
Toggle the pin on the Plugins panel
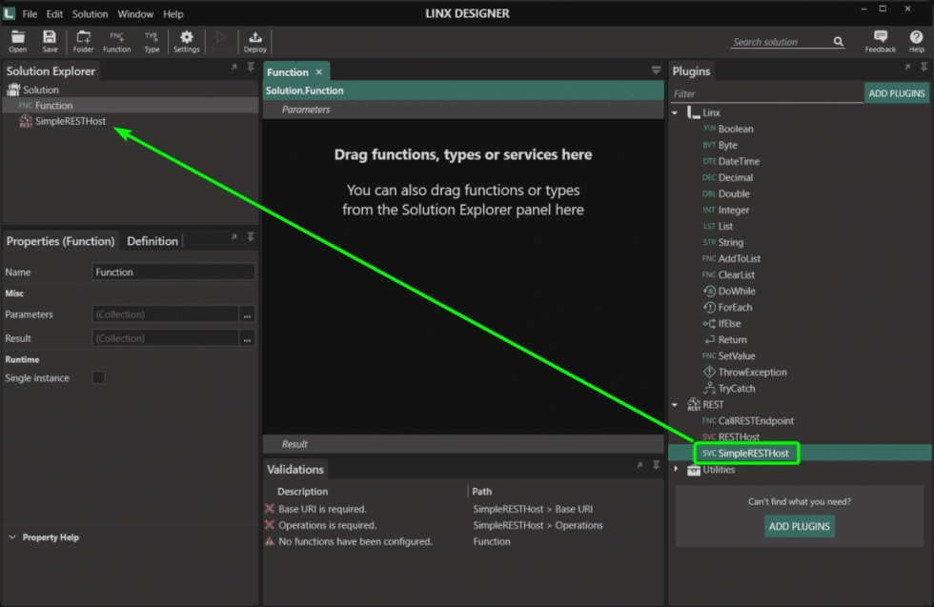(x=923, y=67)
